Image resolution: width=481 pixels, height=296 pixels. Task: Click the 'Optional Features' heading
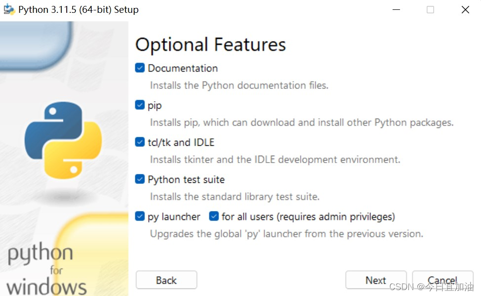pyautogui.click(x=210, y=44)
